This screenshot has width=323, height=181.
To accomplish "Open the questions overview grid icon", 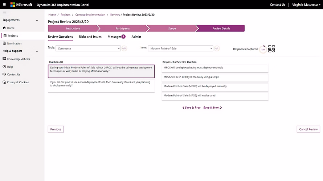I will tap(271, 49).
